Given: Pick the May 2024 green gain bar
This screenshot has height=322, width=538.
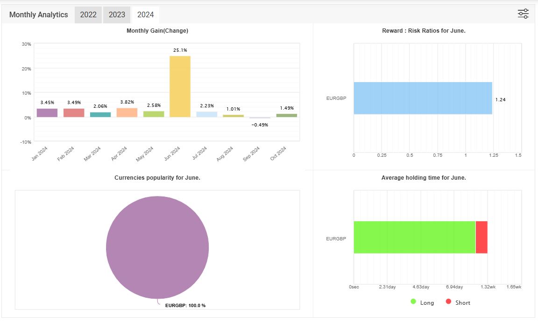Looking at the screenshot, I should (x=154, y=114).
